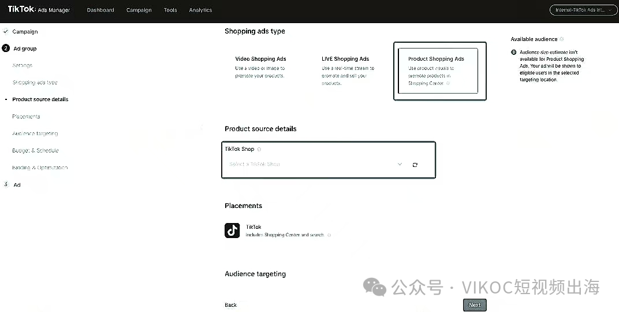Jump to Product source details in sidebar
619x312 pixels.
(40, 99)
